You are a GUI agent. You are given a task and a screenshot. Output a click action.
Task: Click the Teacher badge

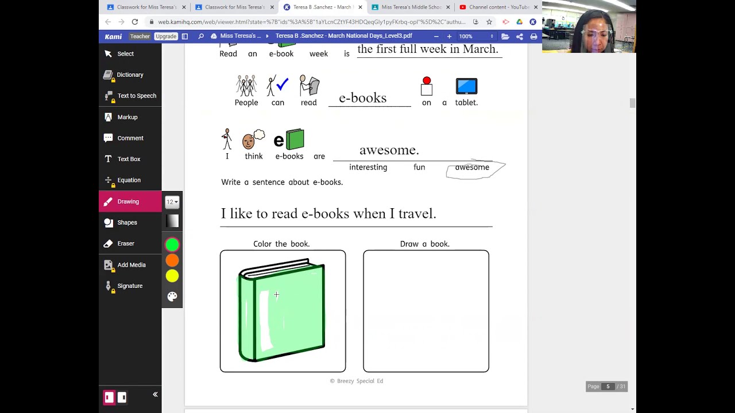tap(140, 36)
